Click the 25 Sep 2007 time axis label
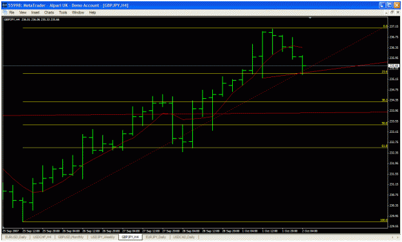 click(x=10, y=231)
